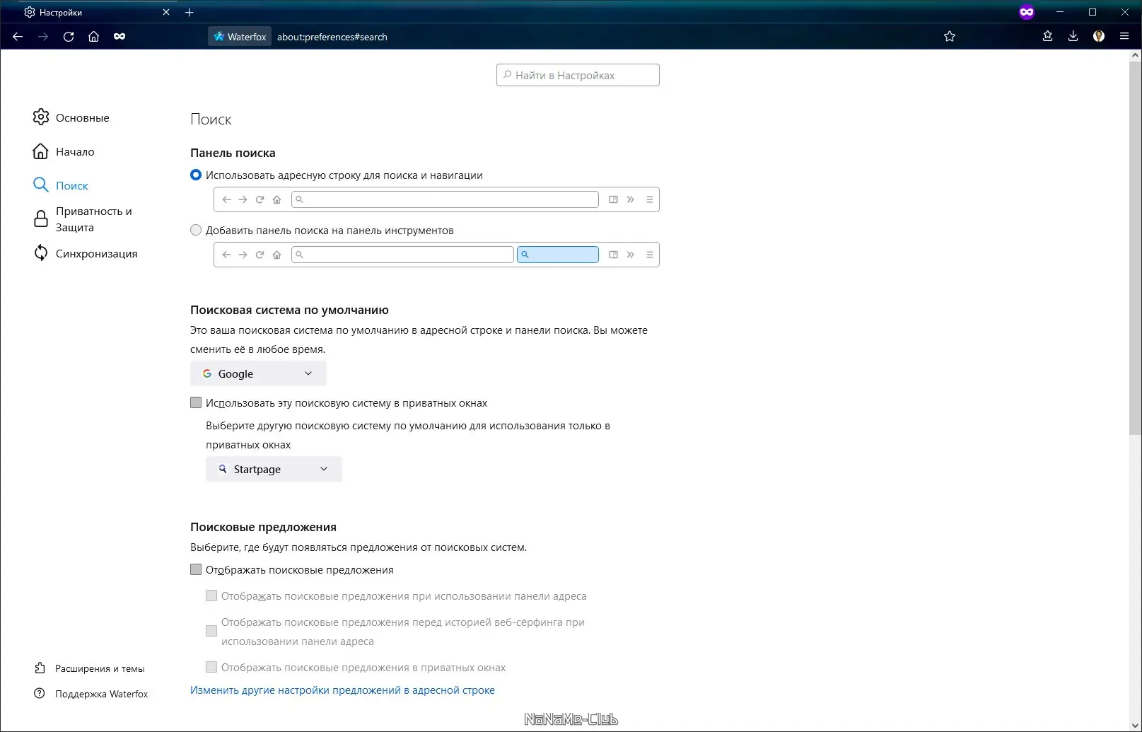This screenshot has width=1142, height=732.
Task: Check suggestions 'перед историей веб-сёрфинга' option
Action: [211, 631]
